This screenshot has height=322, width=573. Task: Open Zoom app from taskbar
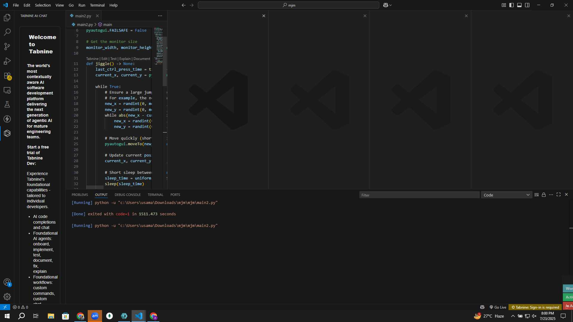click(x=95, y=316)
